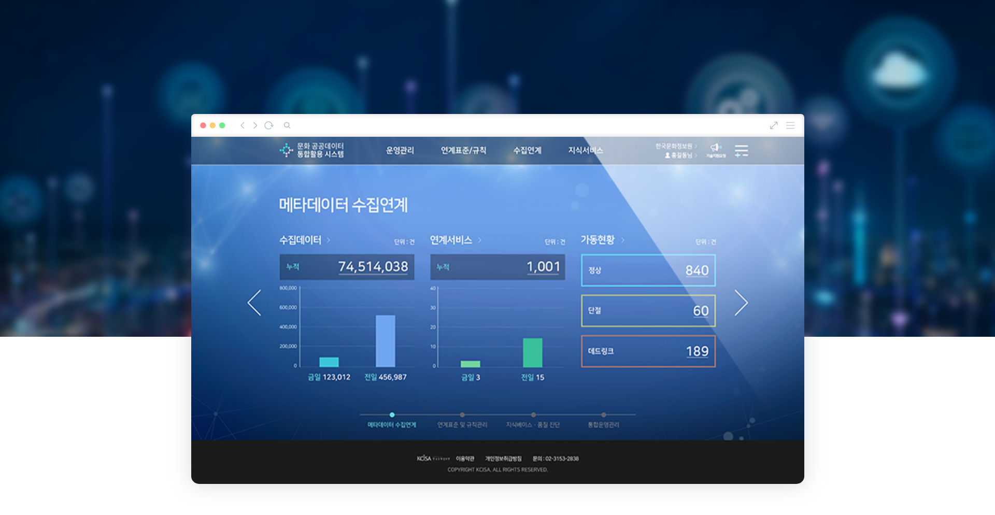Image resolution: width=995 pixels, height=515 pixels.
Task: Go back with browser back arrow
Action: tap(242, 125)
